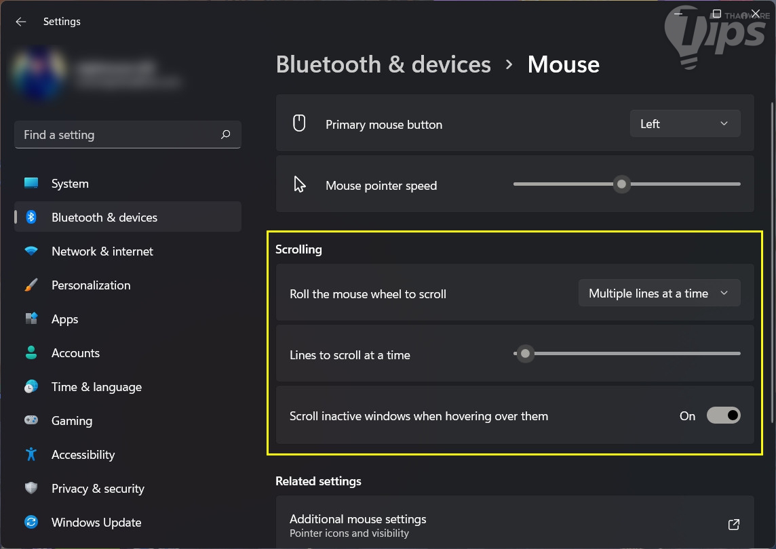This screenshot has height=549, width=776.
Task: Navigate to Bluetooth & devices breadcrumb
Action: pyautogui.click(x=383, y=64)
